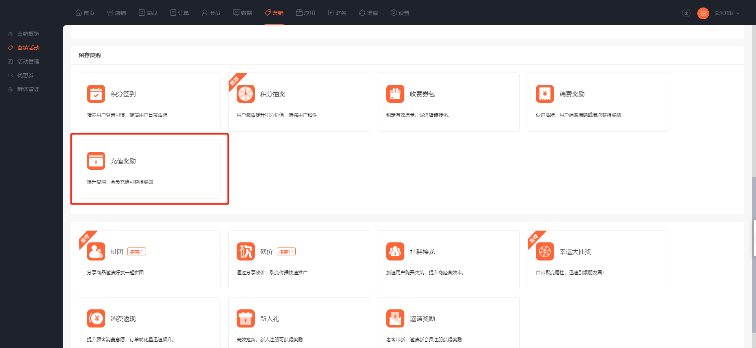Click description 锁定有效流量，促进店铺转化。
This screenshot has height=348, width=756.
tap(418, 115)
